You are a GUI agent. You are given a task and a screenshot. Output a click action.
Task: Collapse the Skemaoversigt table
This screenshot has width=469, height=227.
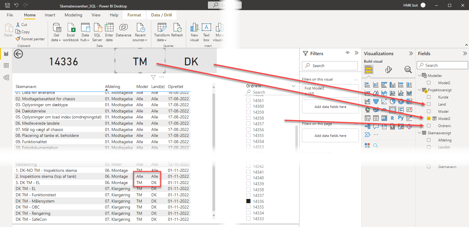pyautogui.click(x=419, y=133)
